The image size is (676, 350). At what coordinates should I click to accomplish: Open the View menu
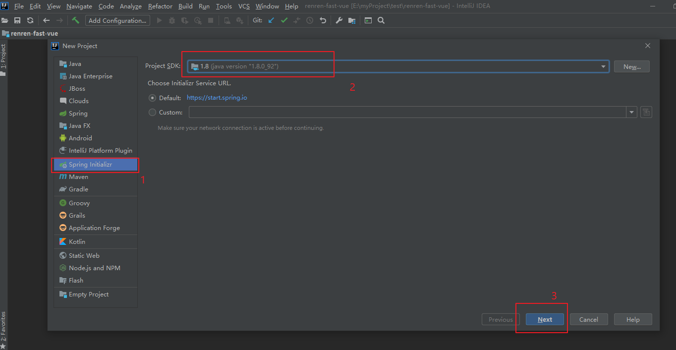(54, 6)
